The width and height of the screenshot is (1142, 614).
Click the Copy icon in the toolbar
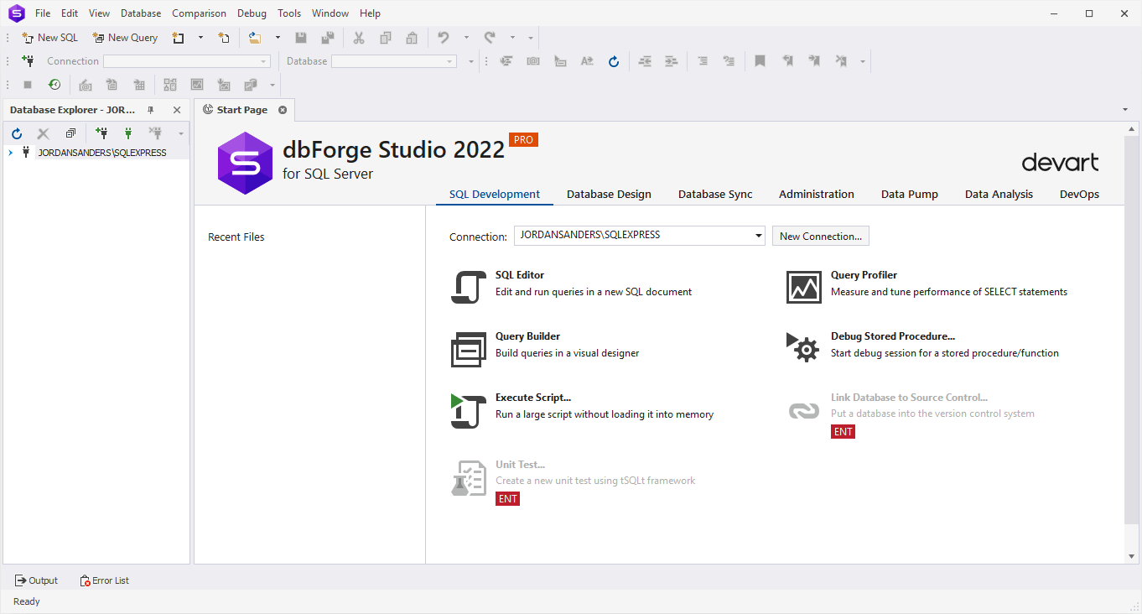pyautogui.click(x=386, y=37)
